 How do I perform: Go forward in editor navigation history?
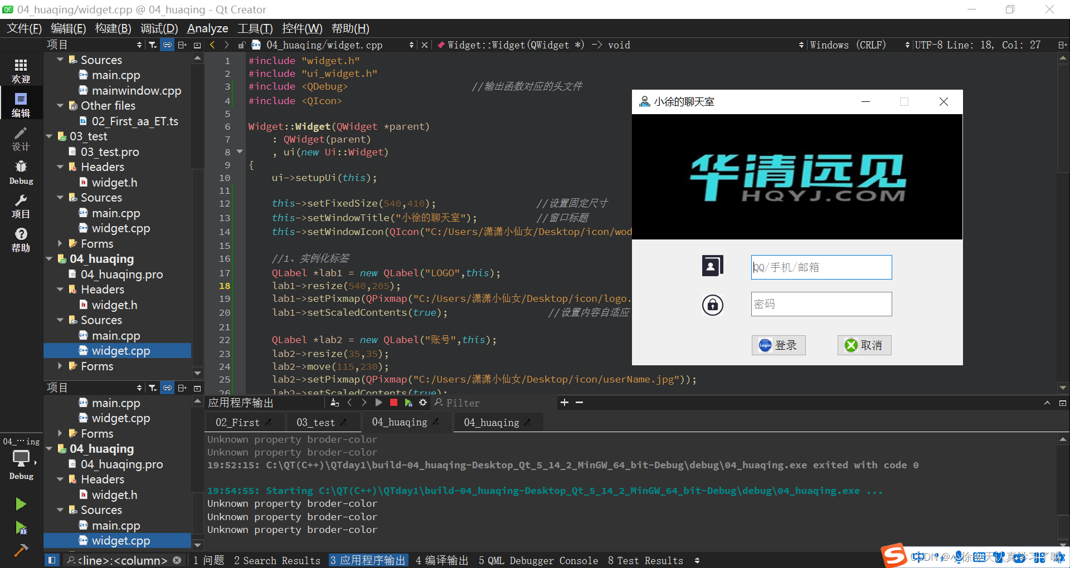point(226,45)
